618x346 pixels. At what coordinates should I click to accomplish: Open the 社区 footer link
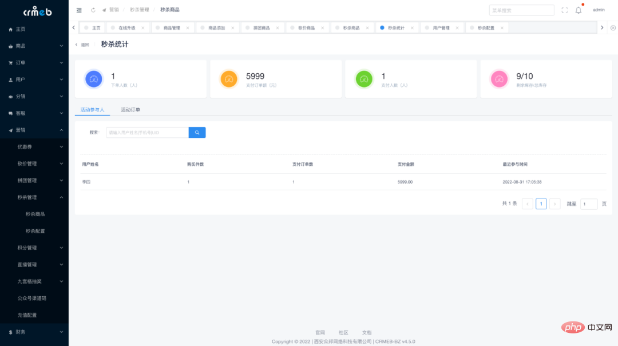coord(343,333)
